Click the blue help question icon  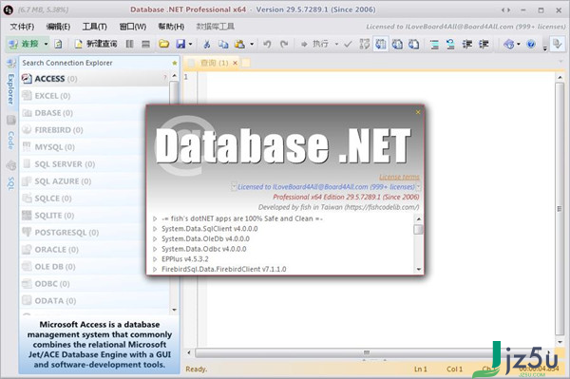531,45
